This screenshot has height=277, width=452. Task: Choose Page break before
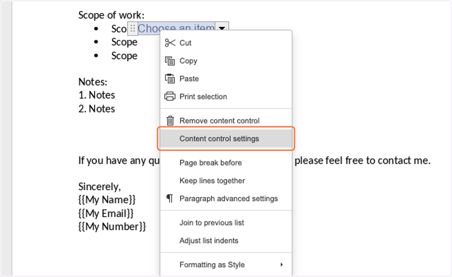[x=226, y=163]
